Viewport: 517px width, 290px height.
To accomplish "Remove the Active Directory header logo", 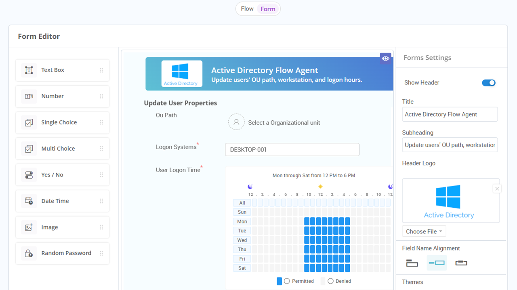I will (x=497, y=188).
